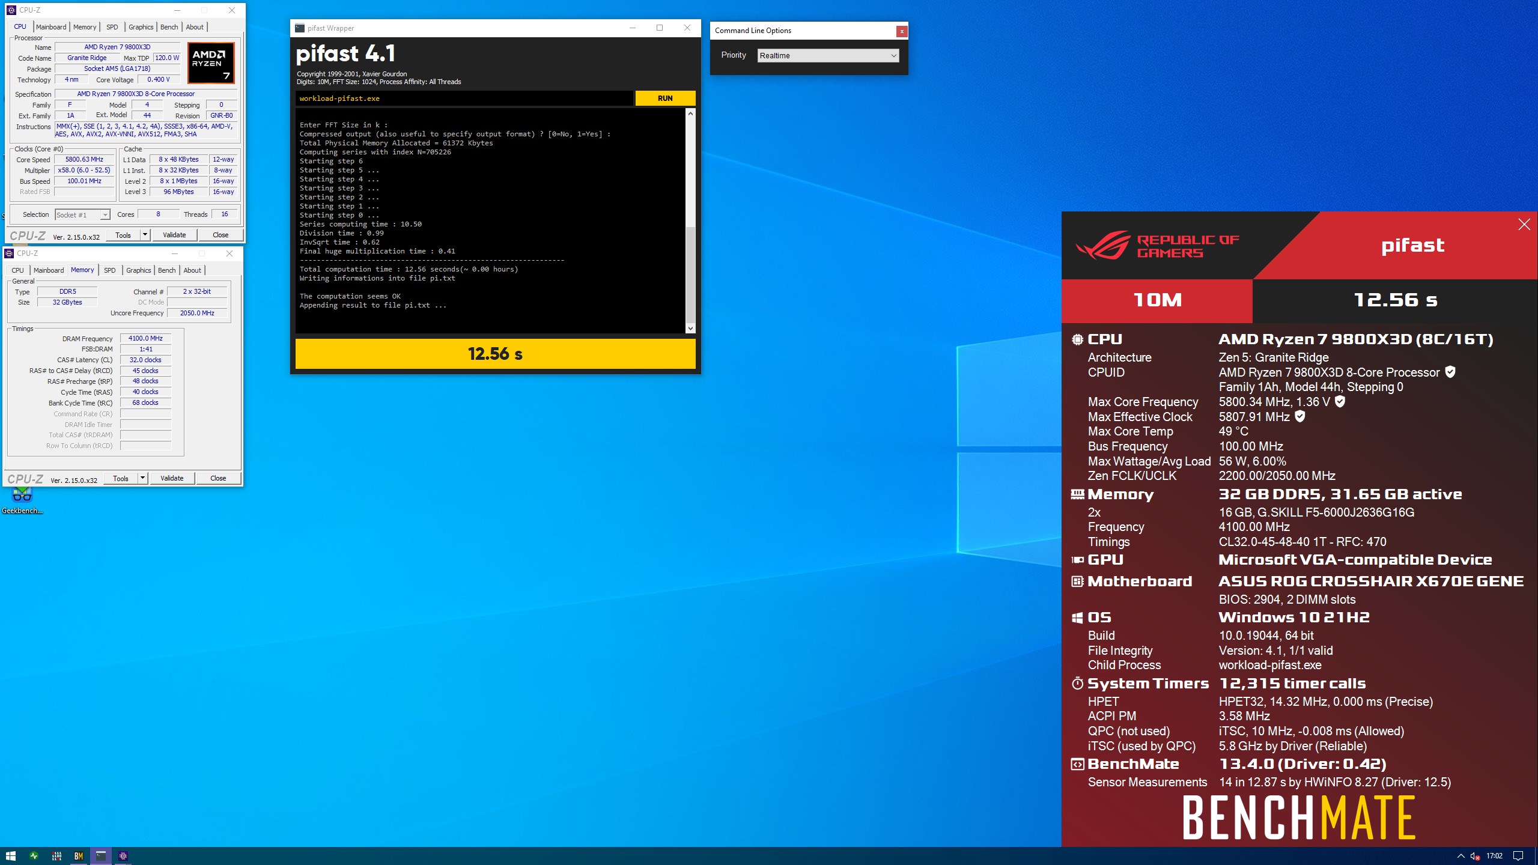Click the muted volume tray icon
Screen dimensions: 1538x865
1476,856
